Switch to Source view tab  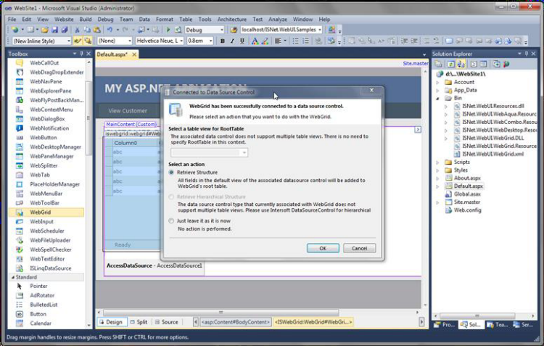click(x=166, y=322)
